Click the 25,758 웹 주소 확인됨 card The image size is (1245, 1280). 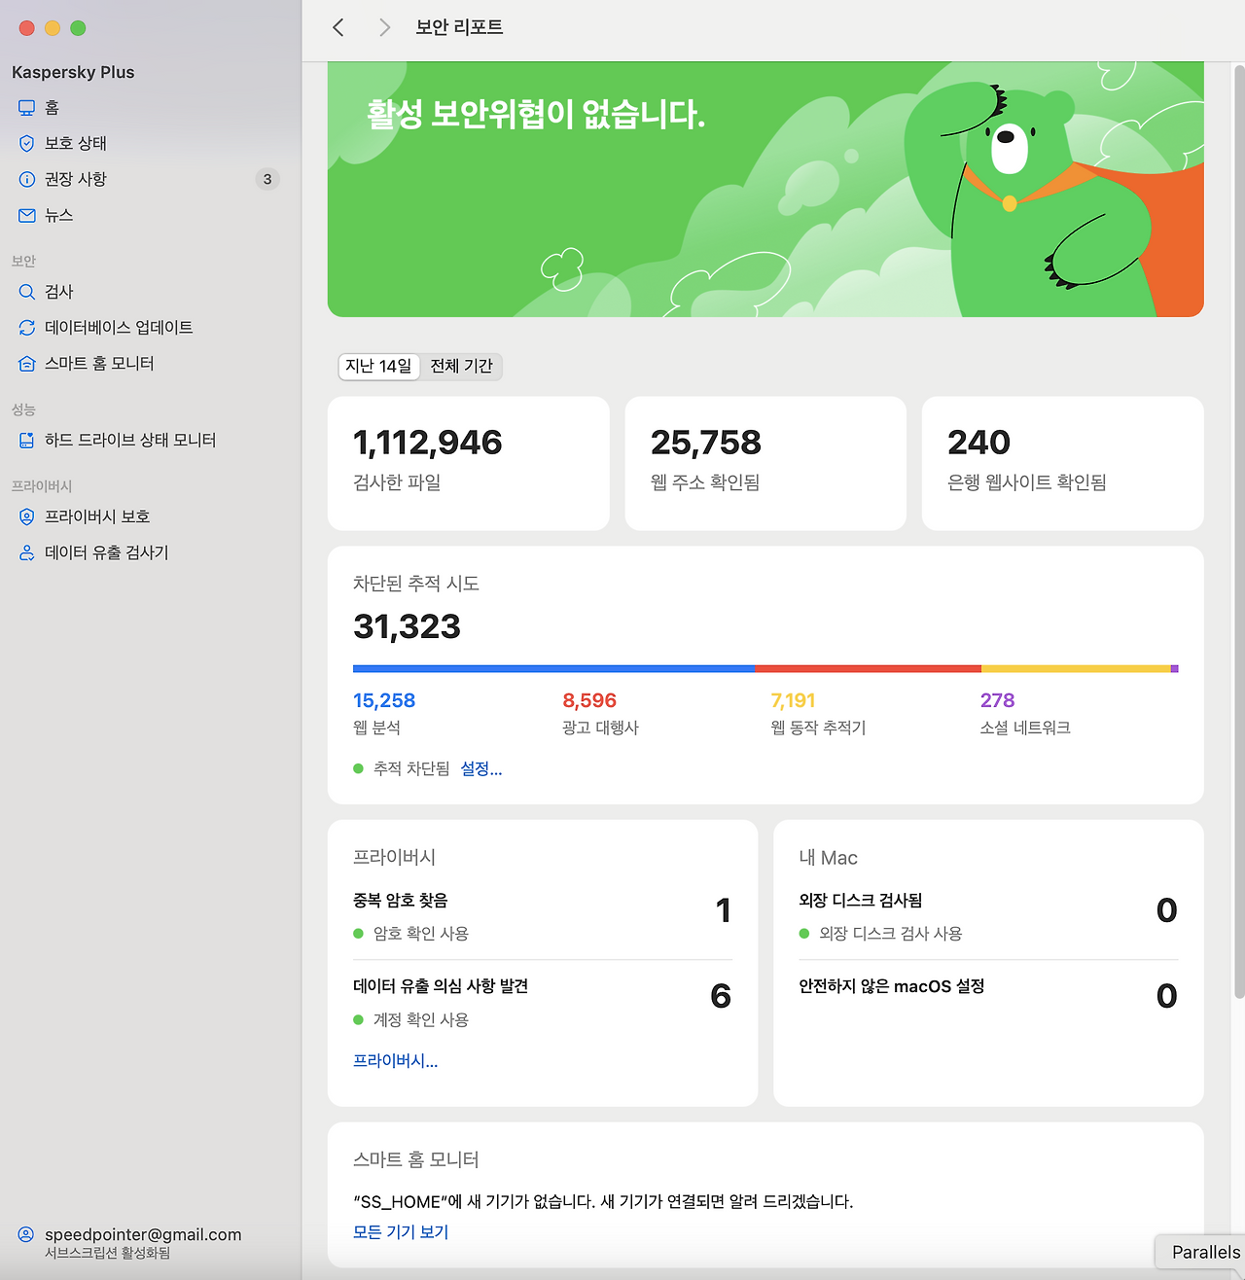coord(765,463)
